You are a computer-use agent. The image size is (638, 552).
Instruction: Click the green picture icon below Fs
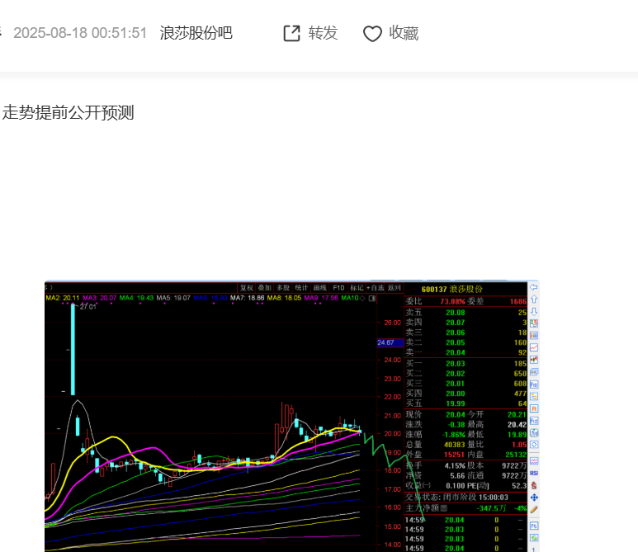pyautogui.click(x=534, y=538)
